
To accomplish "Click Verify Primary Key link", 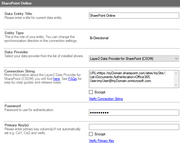I will click(102, 141).
